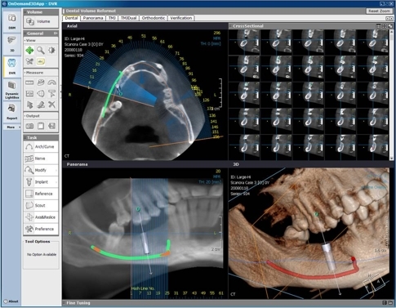
Task: Click the Volume button
Action: (x=41, y=21)
